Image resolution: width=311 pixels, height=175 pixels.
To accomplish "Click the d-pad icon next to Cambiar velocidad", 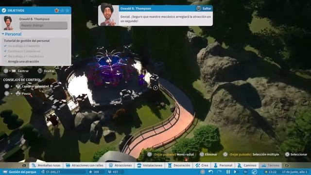I will click(18, 86).
